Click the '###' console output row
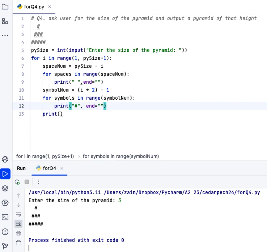 pyautogui.click(x=36, y=216)
